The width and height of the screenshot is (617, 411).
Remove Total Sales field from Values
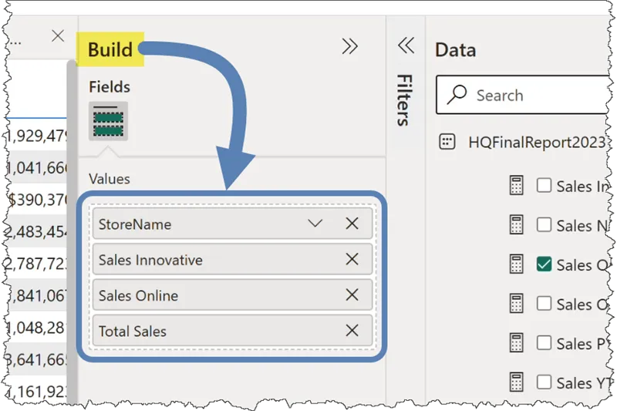pos(352,331)
